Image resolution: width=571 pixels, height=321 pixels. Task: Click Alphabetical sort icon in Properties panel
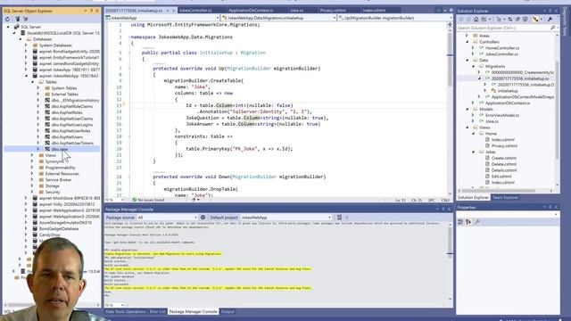pyautogui.click(x=468, y=222)
